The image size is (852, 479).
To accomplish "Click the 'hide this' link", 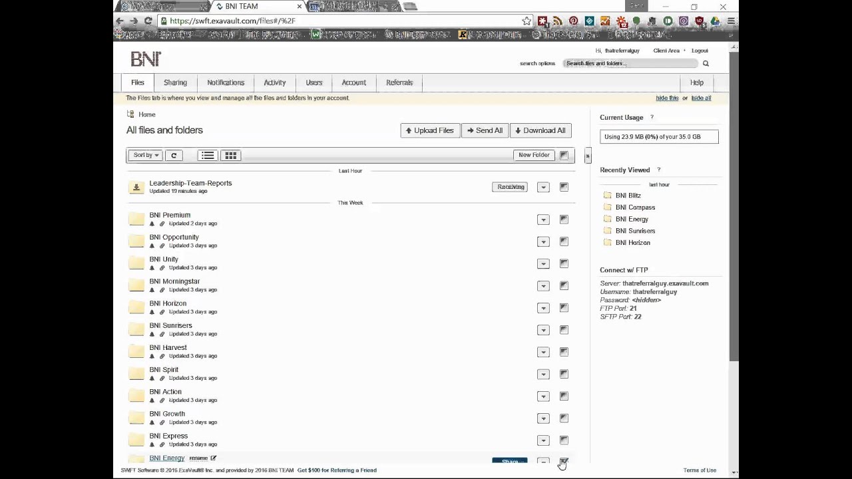I will click(x=667, y=98).
